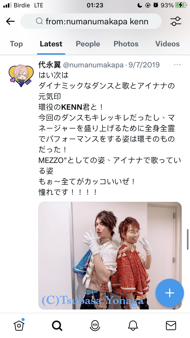Screen dimensions: 190x338
Task: Switch to the Photos tab
Action: 126,44
